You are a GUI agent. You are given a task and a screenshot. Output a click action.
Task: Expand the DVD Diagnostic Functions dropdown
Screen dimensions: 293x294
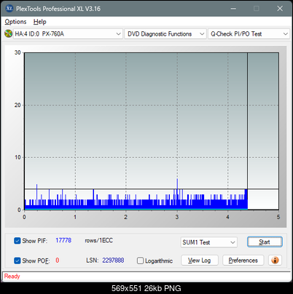[165, 34]
